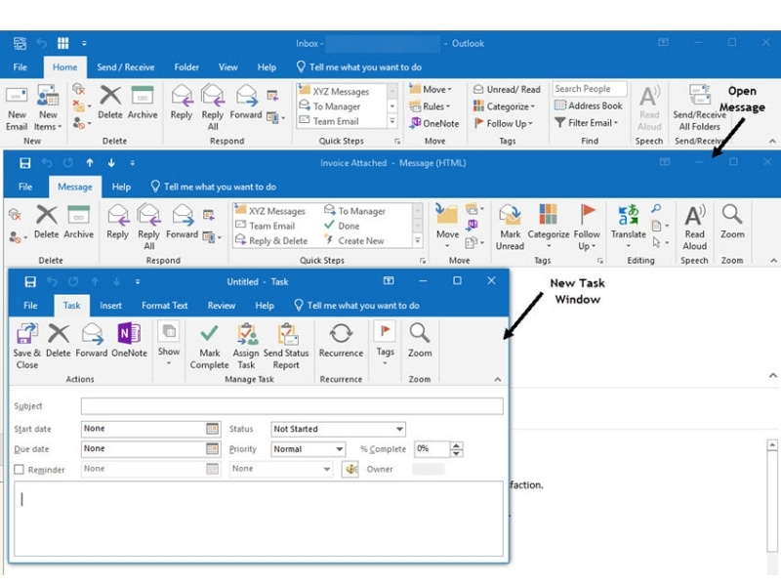Click save icon in Task title bar

[30, 282]
